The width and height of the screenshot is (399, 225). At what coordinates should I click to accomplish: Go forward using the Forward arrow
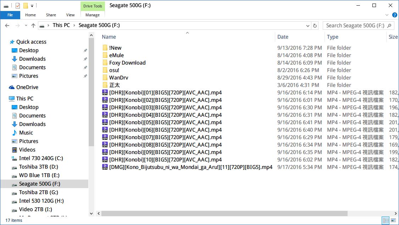pos(18,26)
